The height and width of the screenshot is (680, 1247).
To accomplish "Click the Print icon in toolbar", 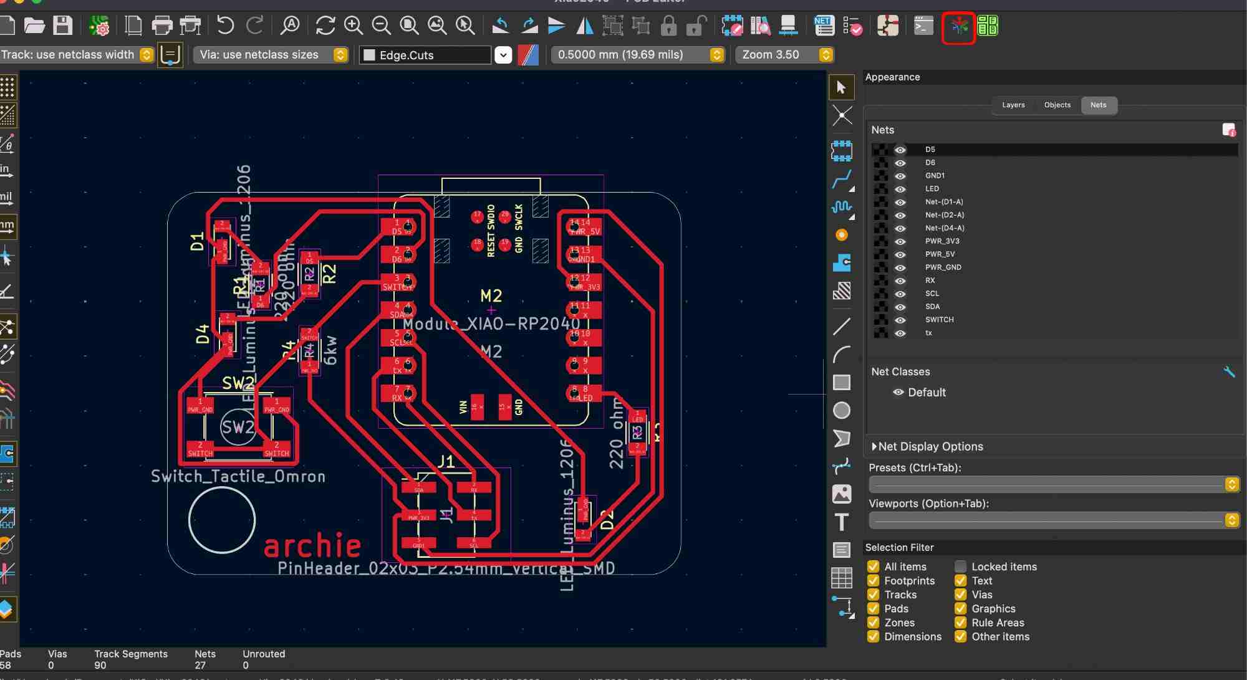I will [162, 26].
